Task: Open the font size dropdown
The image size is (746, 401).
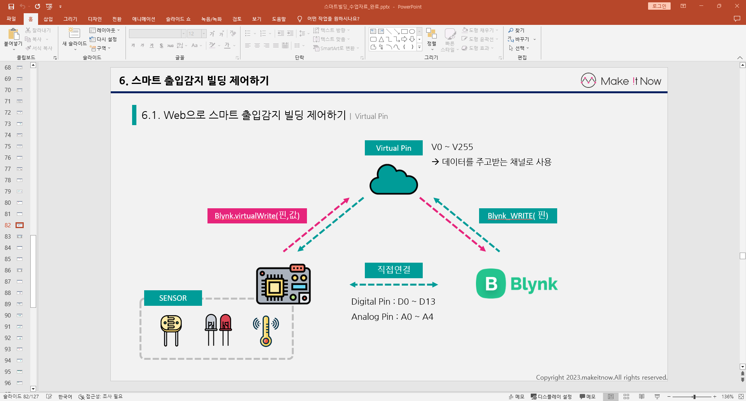Action: (x=204, y=34)
